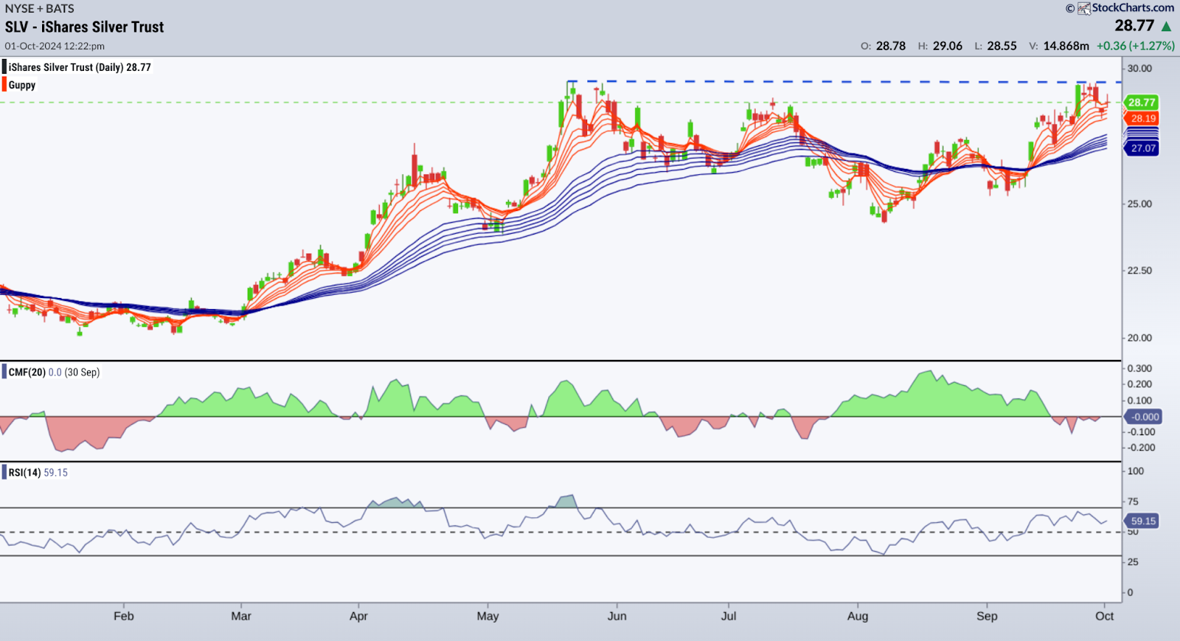Click the black swatch beside the iShares legend
This screenshot has width=1180, height=641.
[x=4, y=67]
